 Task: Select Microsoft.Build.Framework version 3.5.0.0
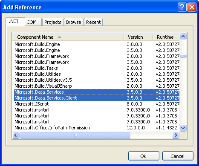coord(97,62)
